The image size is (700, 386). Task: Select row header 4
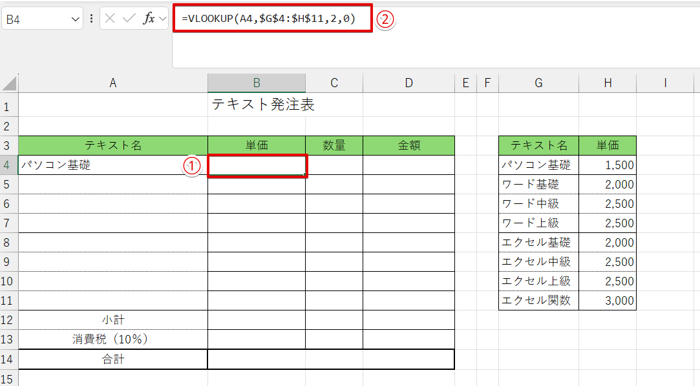[x=6, y=165]
